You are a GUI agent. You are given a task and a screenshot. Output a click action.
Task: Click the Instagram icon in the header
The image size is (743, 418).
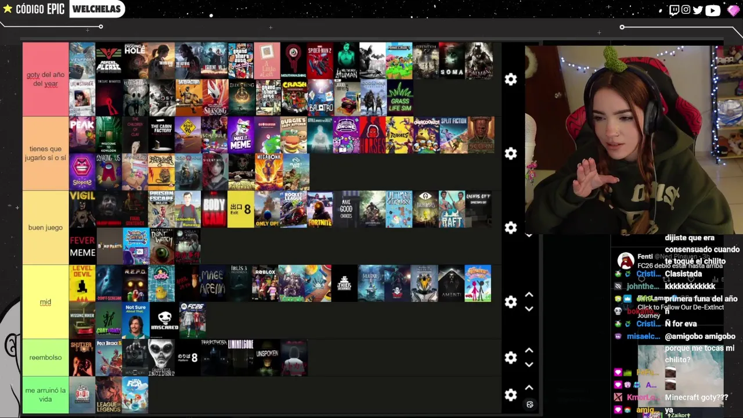(x=686, y=9)
